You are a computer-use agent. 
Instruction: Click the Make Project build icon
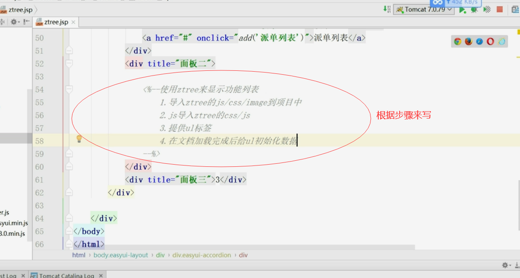[387, 9]
